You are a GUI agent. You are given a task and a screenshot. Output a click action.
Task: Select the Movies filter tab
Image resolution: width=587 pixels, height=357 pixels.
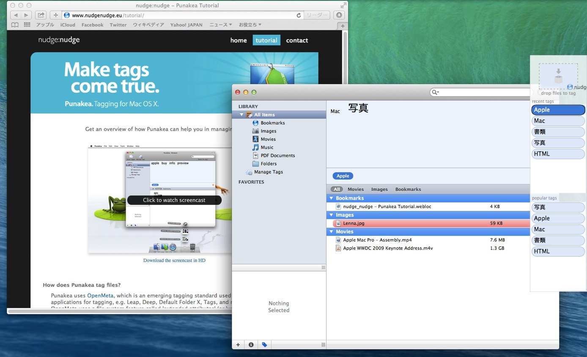coord(356,189)
